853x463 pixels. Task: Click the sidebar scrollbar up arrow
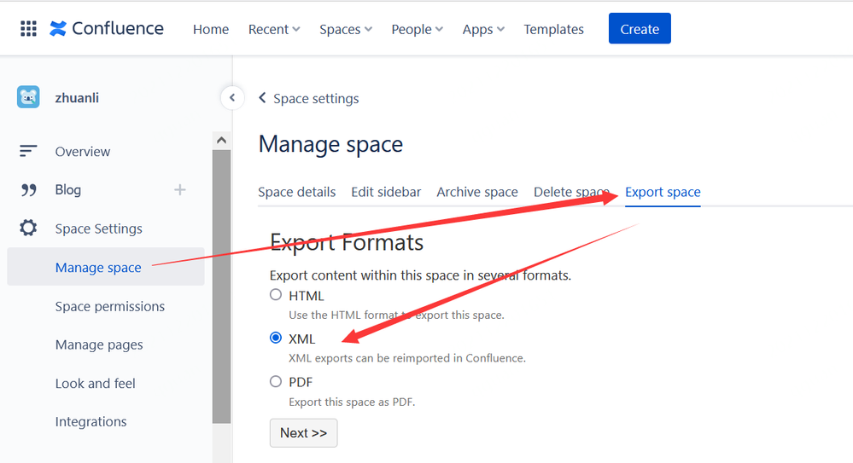click(x=221, y=140)
